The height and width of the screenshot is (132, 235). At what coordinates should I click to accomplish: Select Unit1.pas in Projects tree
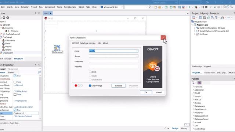pyautogui.click(x=203, y=34)
